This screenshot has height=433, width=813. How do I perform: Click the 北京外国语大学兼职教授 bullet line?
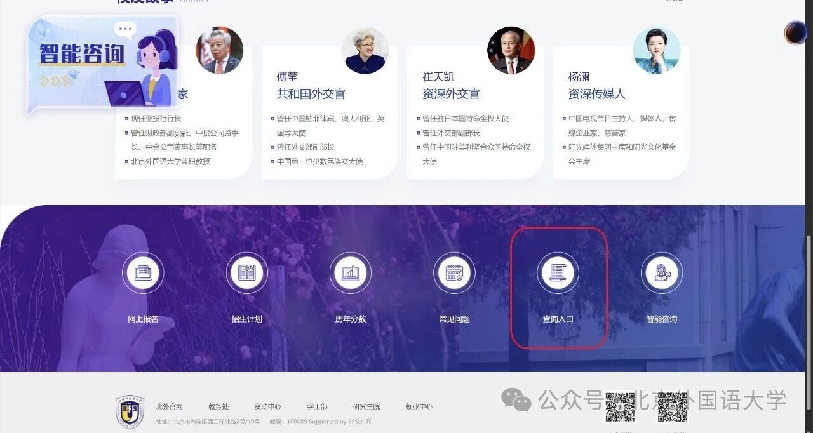coord(170,161)
